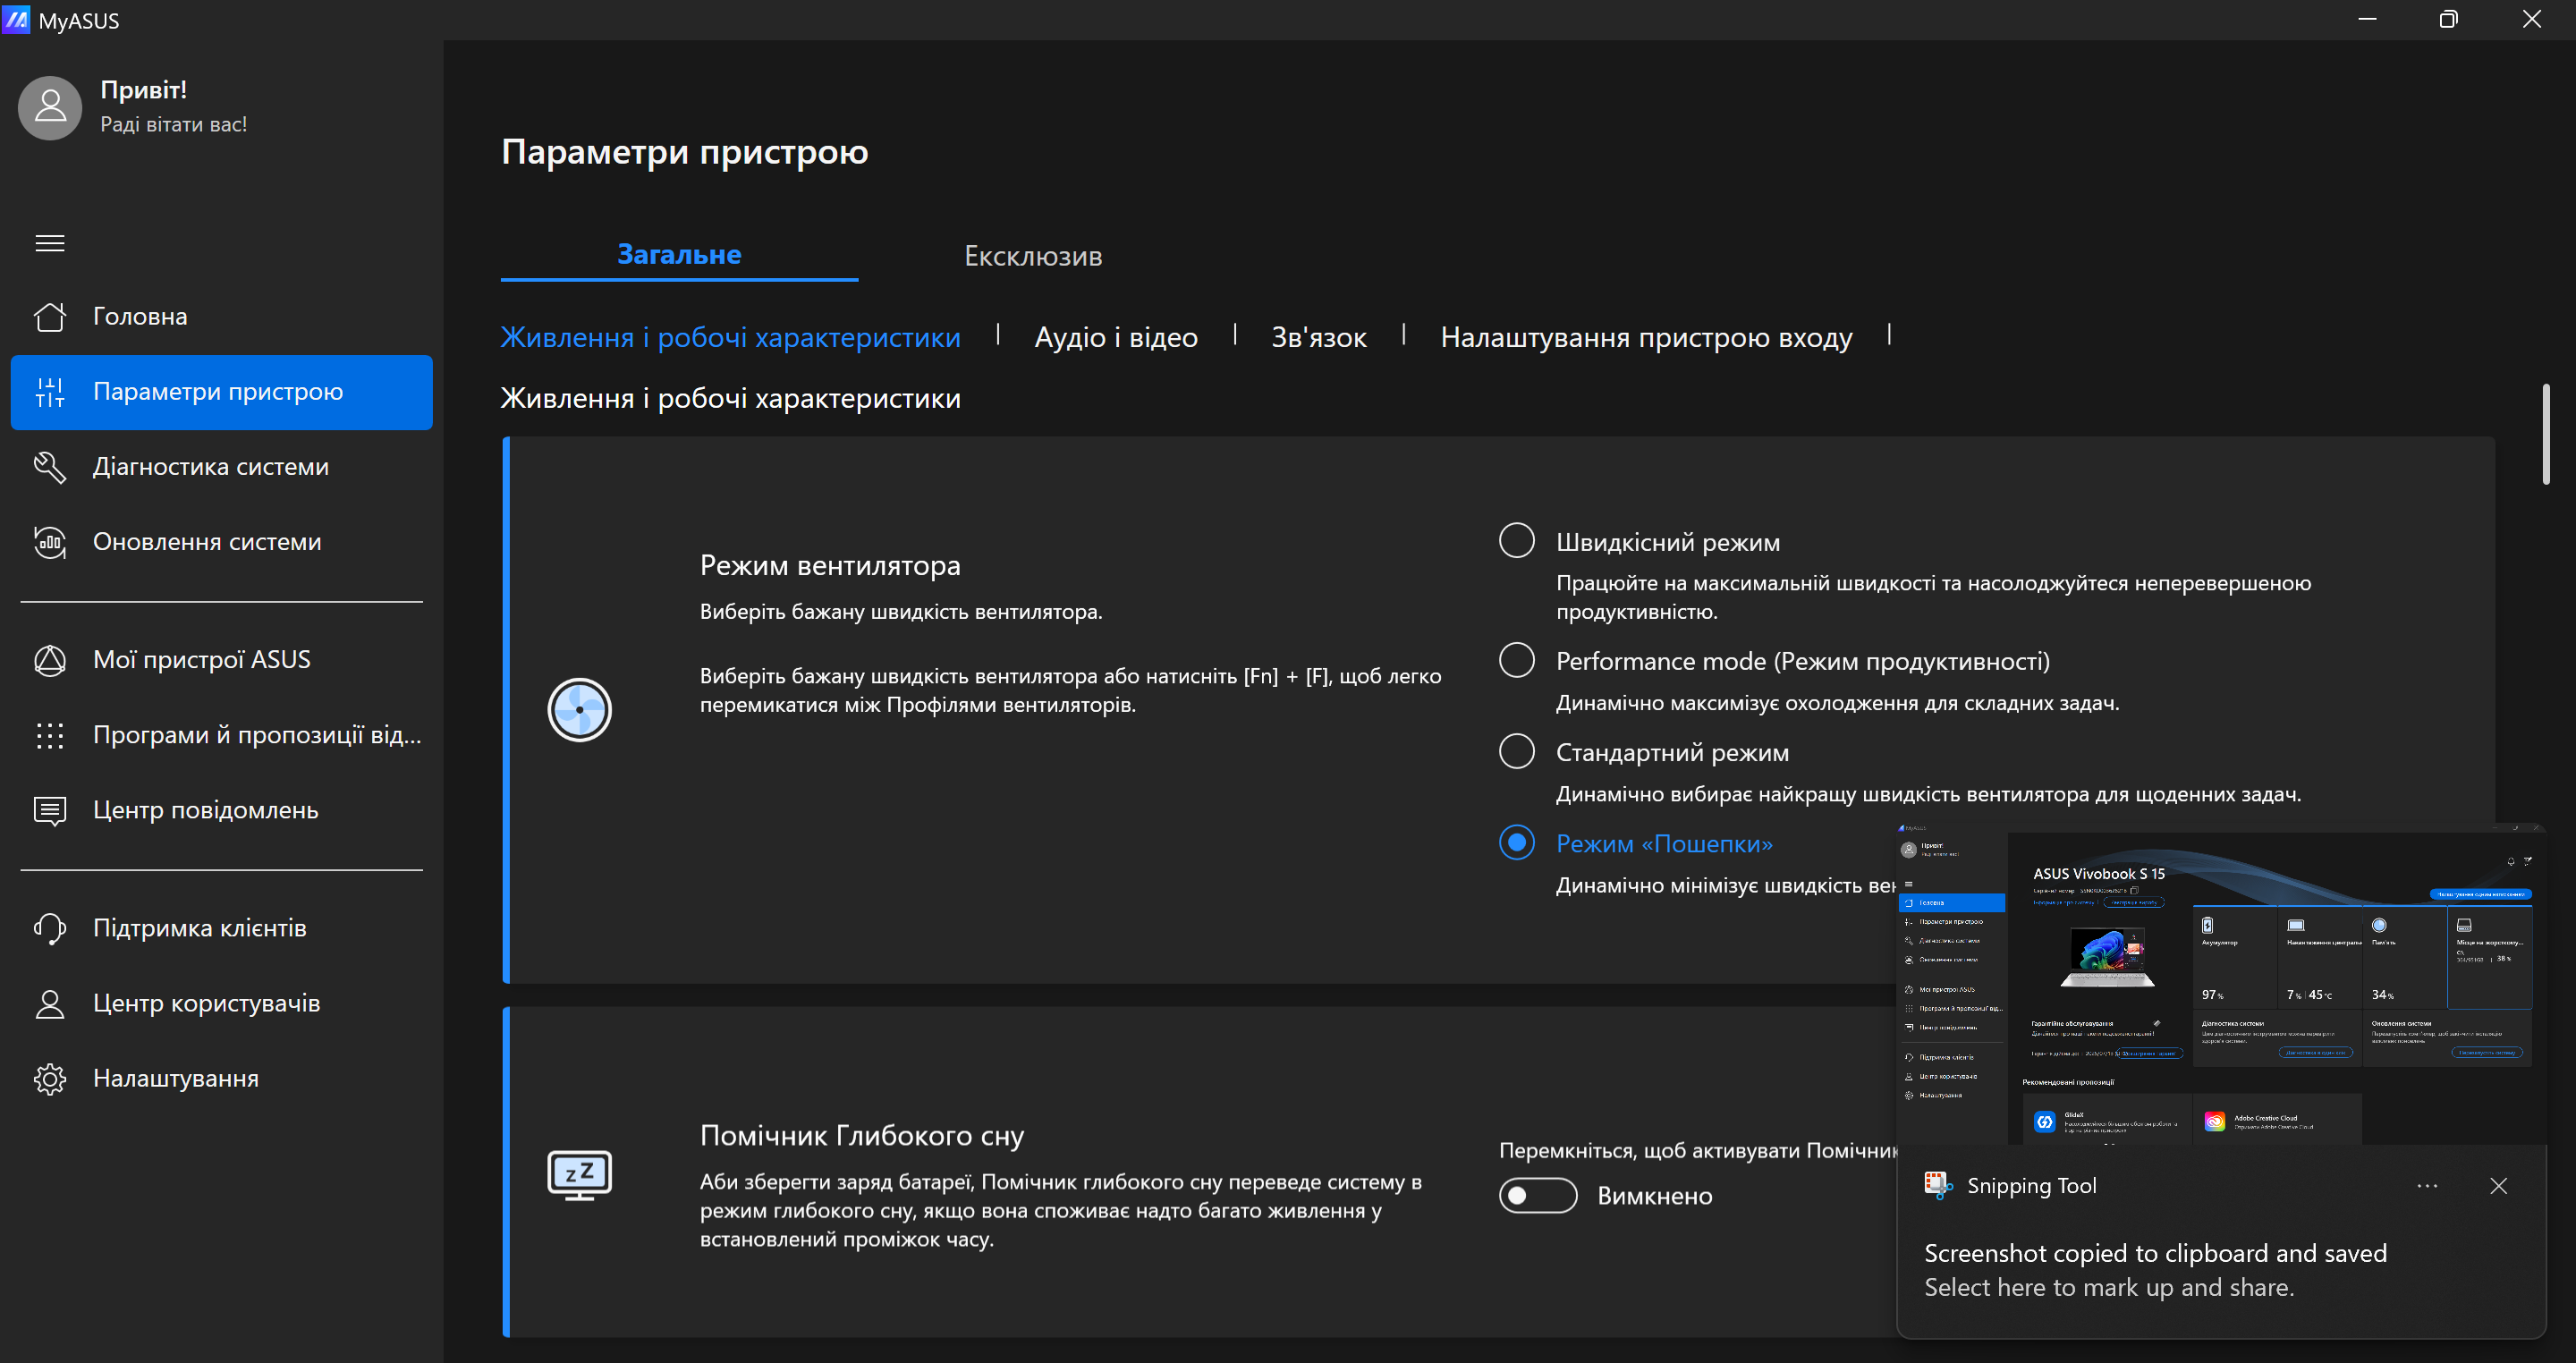Open Налаштування пристрою входу section
Screen dimensions: 2576x1363
click(1646, 337)
